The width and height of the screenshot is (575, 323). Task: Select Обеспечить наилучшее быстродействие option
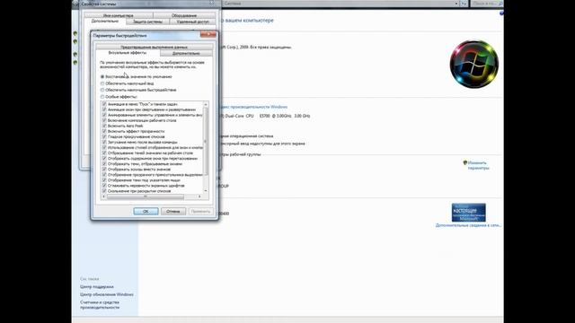pos(102,90)
